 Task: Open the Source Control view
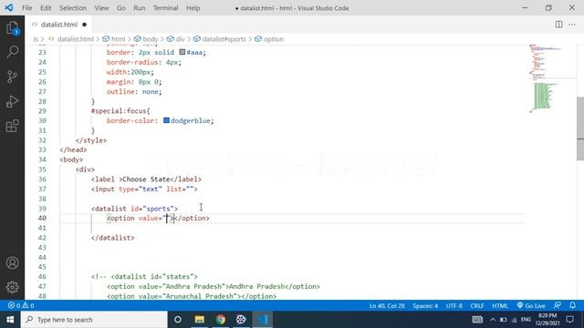pos(12,77)
